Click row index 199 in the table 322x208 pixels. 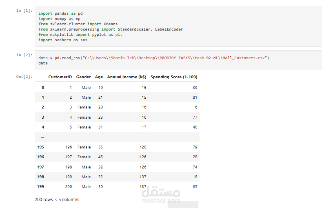point(40,187)
